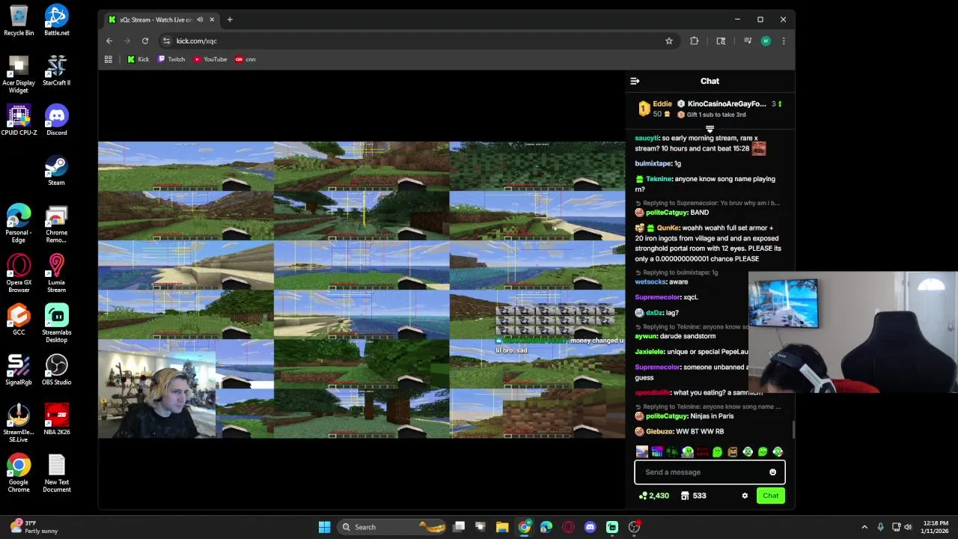Click username Glebuzo in chat
958x539 pixels.
[659, 431]
